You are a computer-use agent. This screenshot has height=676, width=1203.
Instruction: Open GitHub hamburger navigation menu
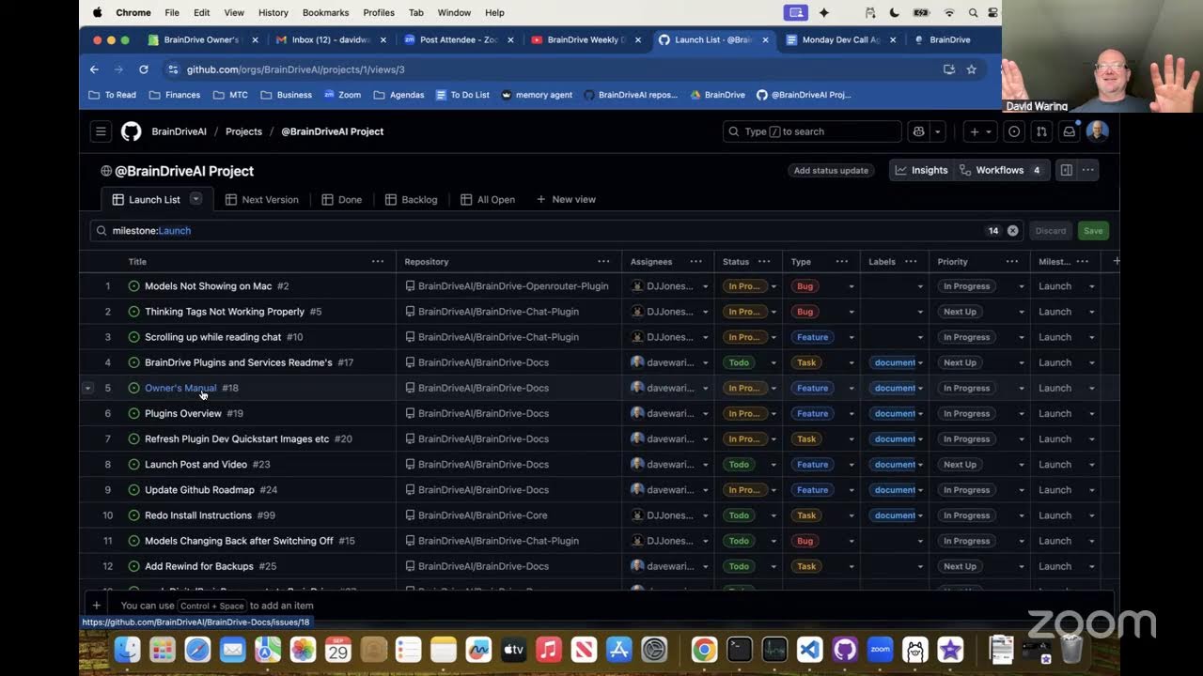(x=101, y=131)
